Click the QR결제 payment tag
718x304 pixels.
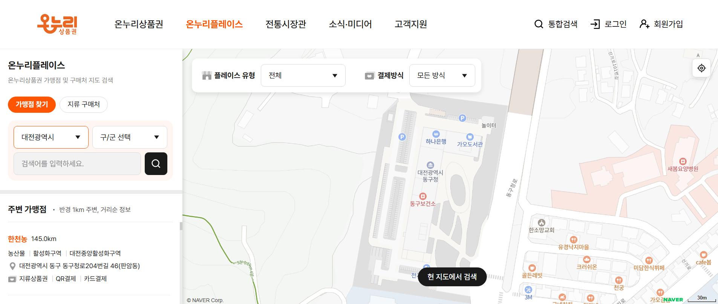[66, 279]
